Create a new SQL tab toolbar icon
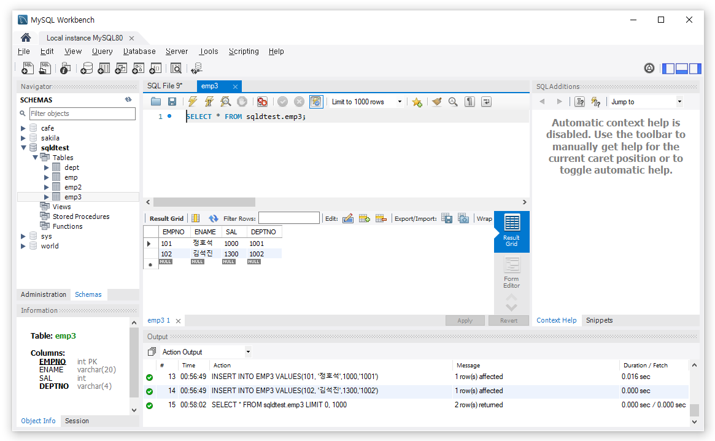 pyautogui.click(x=28, y=68)
